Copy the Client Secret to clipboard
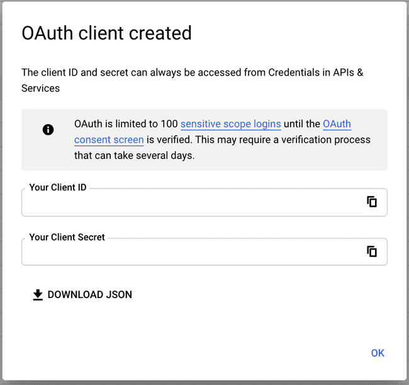Screen dimensions: 409x385 (x=372, y=251)
